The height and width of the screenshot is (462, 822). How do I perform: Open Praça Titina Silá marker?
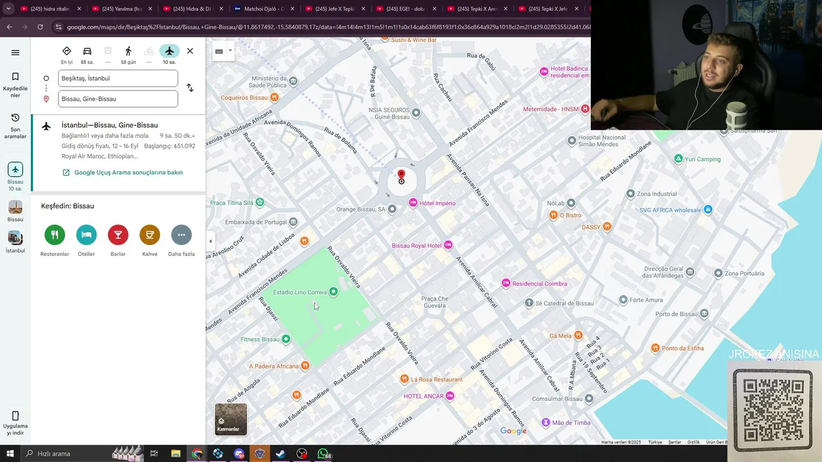coord(259,202)
